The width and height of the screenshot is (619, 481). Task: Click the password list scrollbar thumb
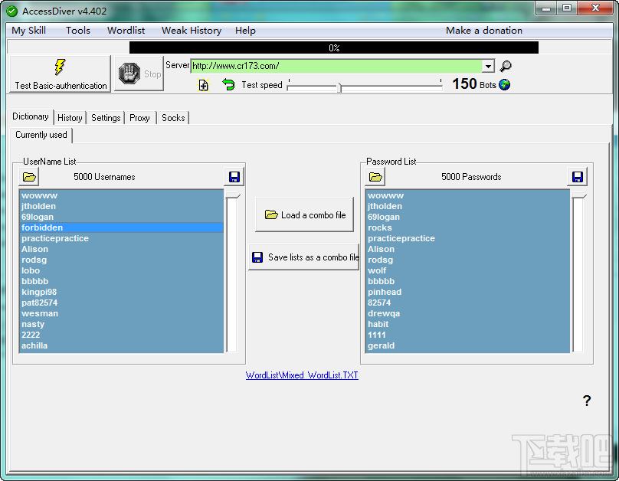coord(578,195)
